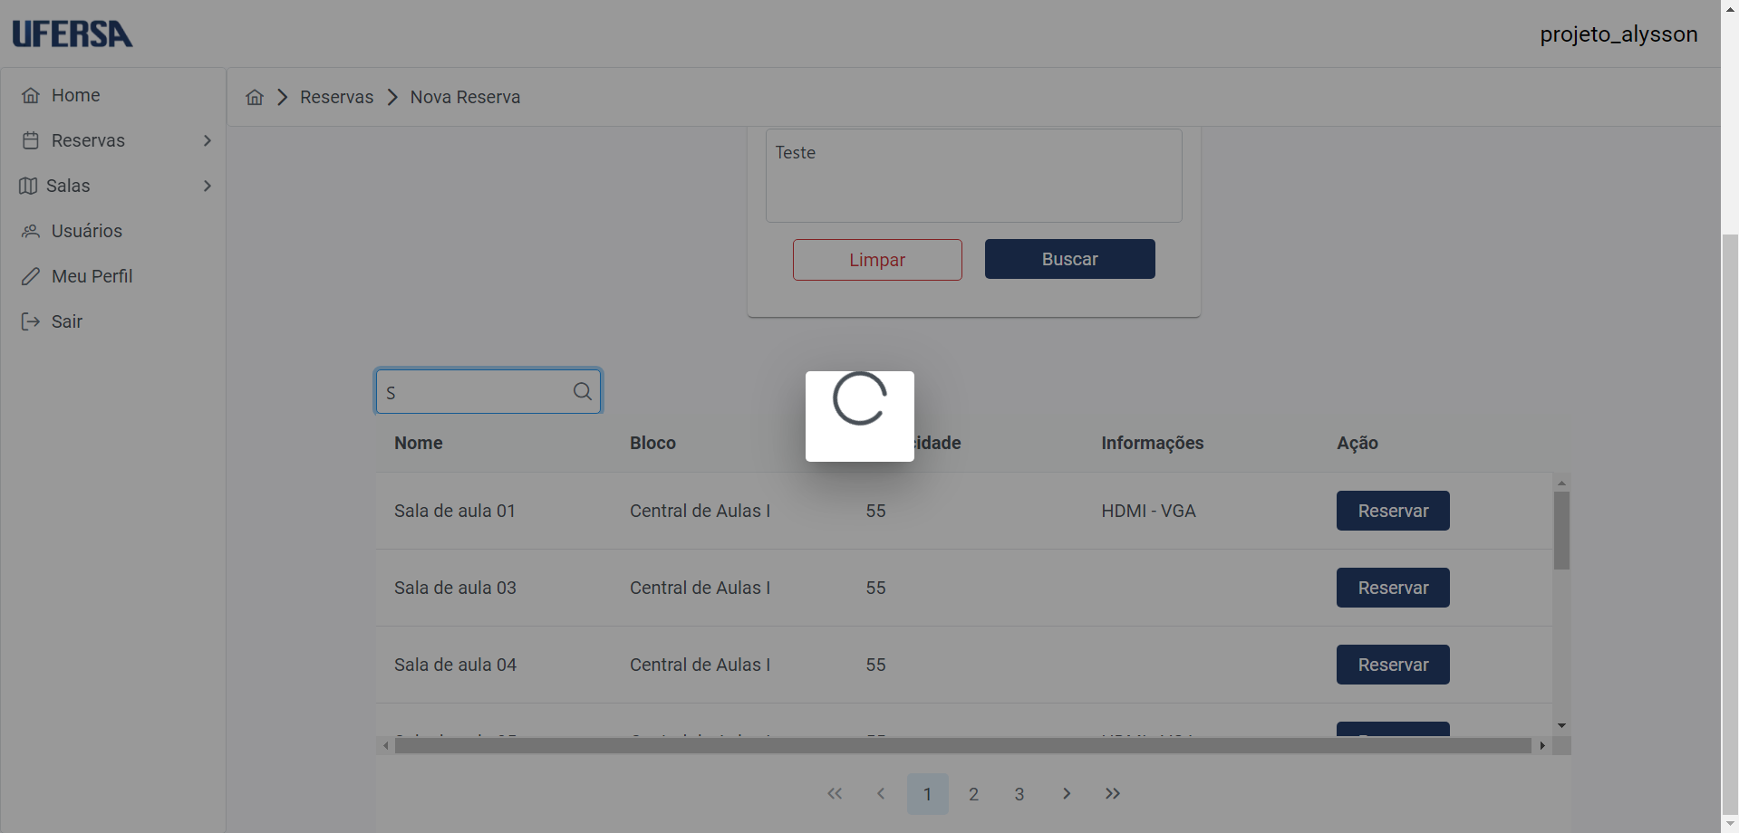The image size is (1739, 833).
Task: Click the Home house icon in sidebar
Action: click(31, 95)
